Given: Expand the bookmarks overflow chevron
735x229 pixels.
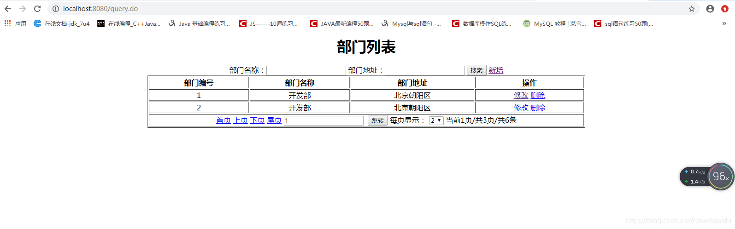Looking at the screenshot, I should (x=724, y=23).
